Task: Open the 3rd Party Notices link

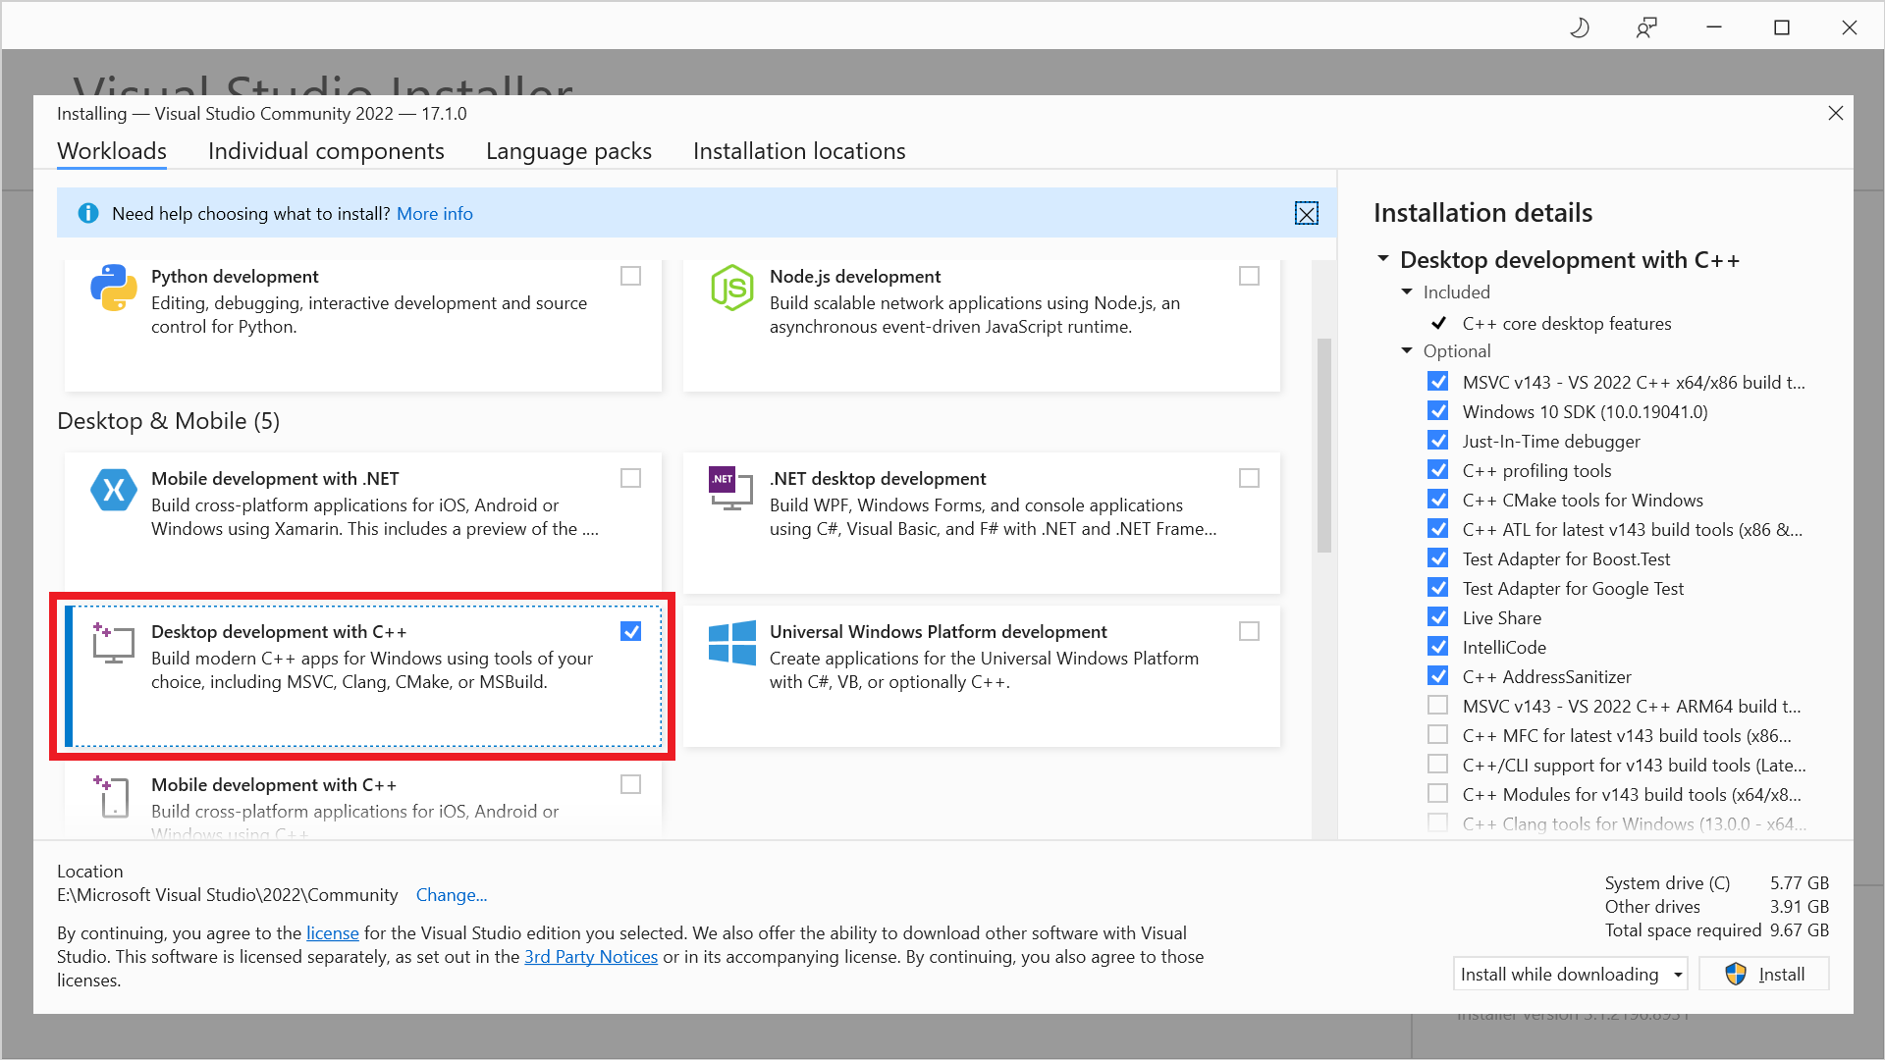Action: 591,956
